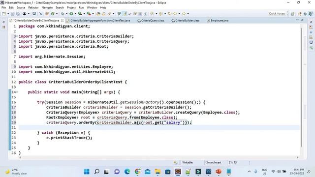Viewport: 315px width, 177px height.
Task: Click Last Edit Location arrow icon
Action: (169, 14)
